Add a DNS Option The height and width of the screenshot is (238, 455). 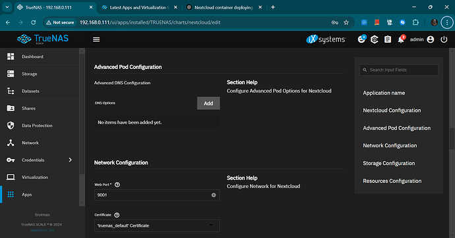point(208,103)
